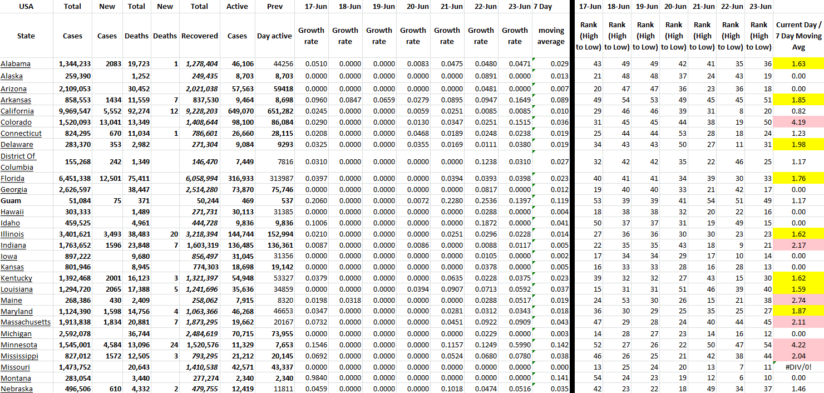This screenshot has height=393, width=824.
Task: Select the Day active column header
Action: (x=274, y=36)
